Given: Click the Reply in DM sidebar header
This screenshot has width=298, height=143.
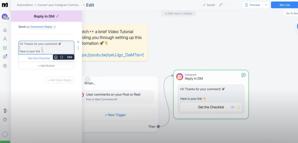Looking at the screenshot, I should (46, 16).
